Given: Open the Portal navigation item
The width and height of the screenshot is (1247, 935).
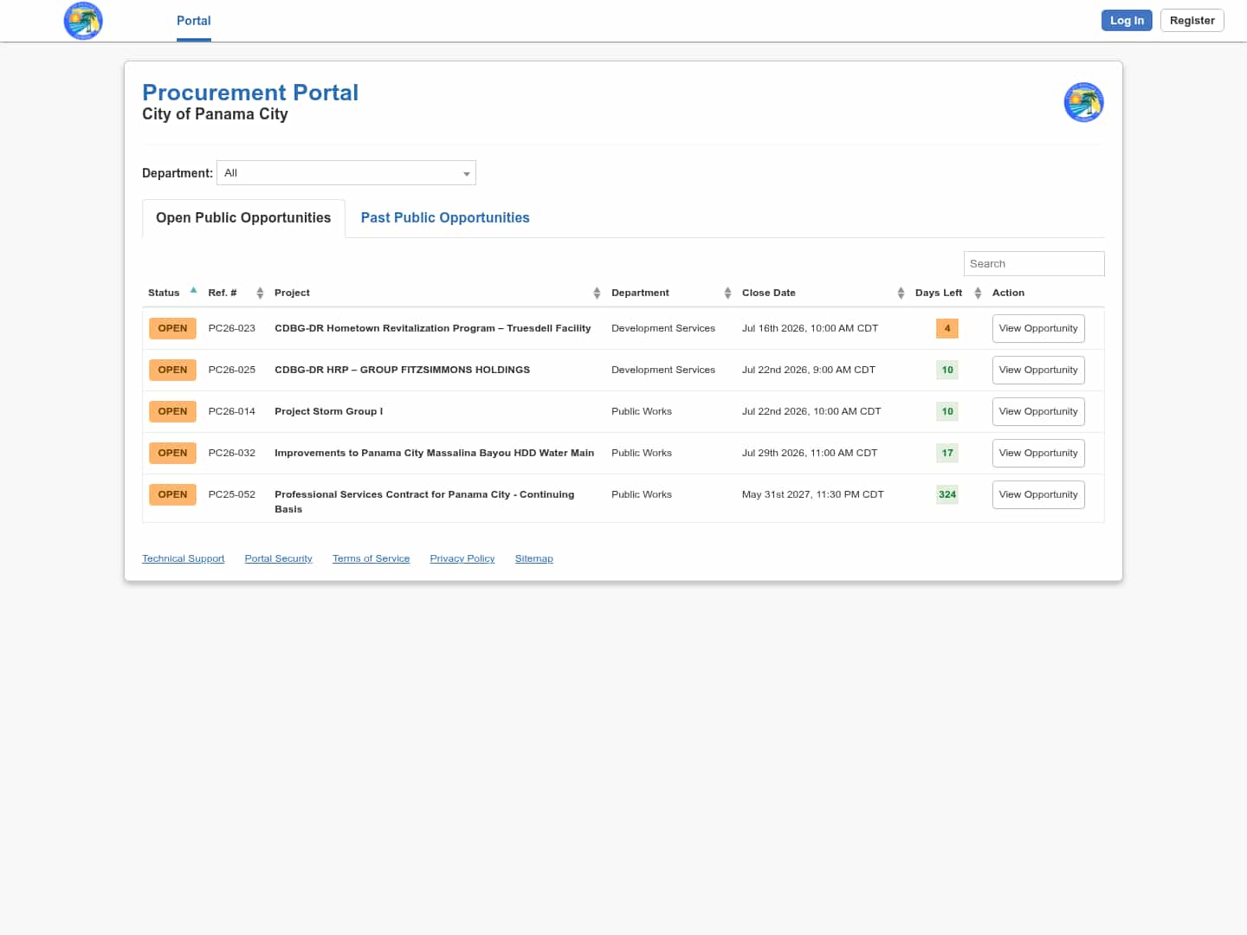Looking at the screenshot, I should [194, 21].
